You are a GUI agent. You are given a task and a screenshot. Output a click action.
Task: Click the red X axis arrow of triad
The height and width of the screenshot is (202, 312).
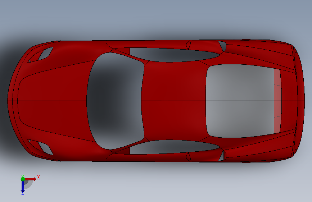(31, 179)
